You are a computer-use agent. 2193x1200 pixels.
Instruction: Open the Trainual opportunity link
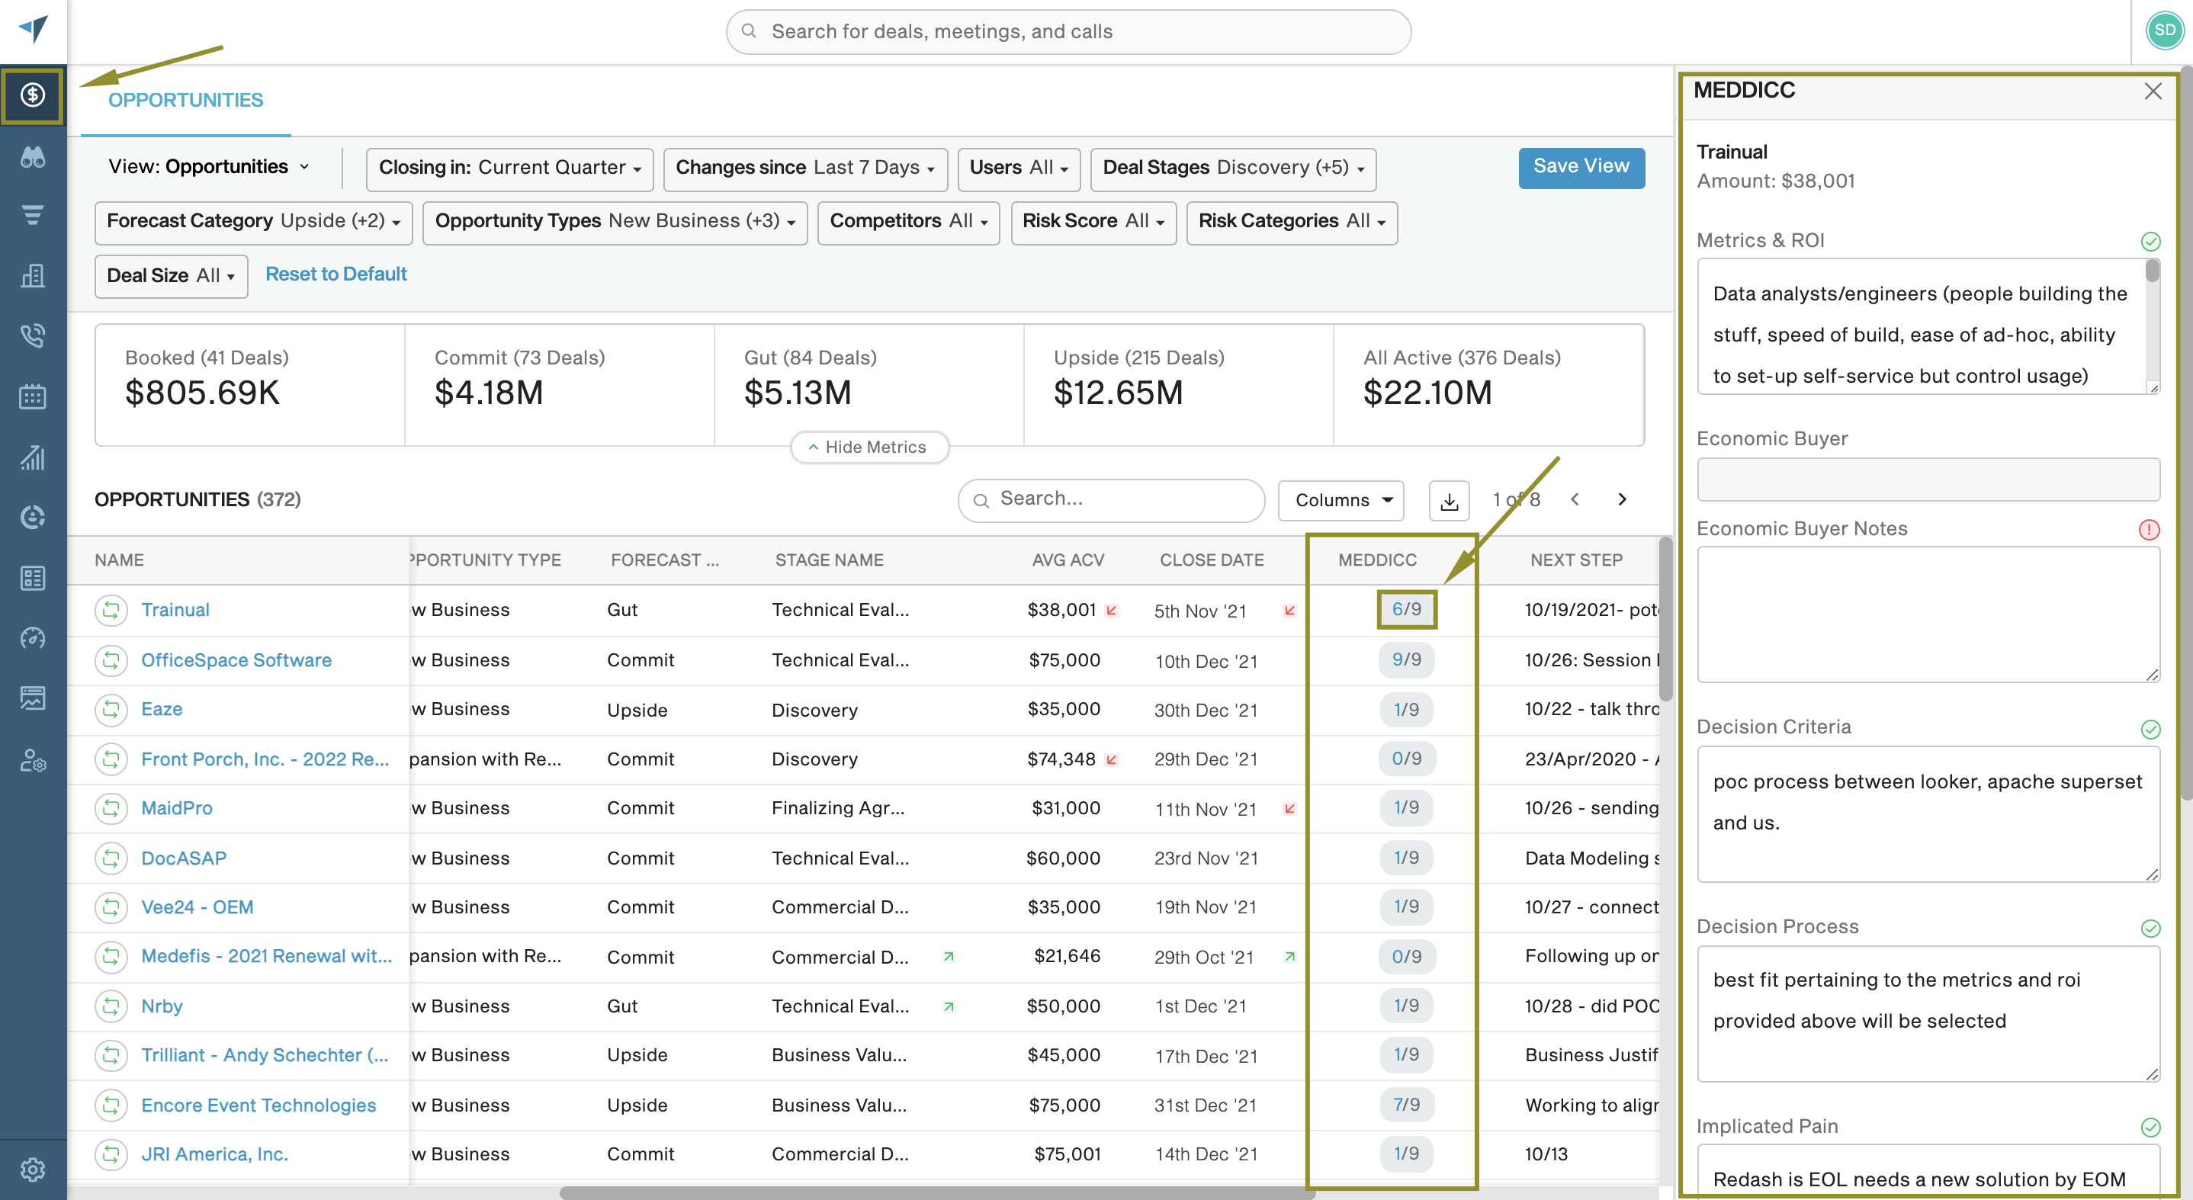[x=175, y=609]
